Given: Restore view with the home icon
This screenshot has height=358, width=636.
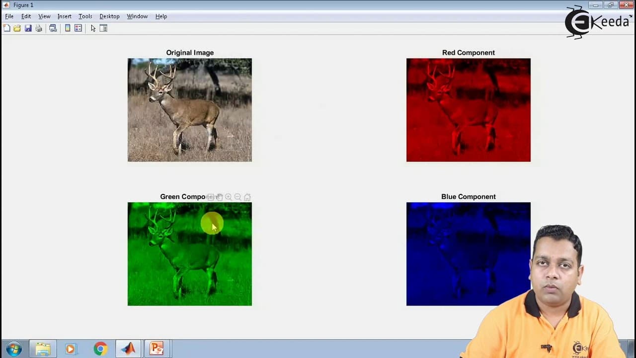Looking at the screenshot, I should 247,197.
